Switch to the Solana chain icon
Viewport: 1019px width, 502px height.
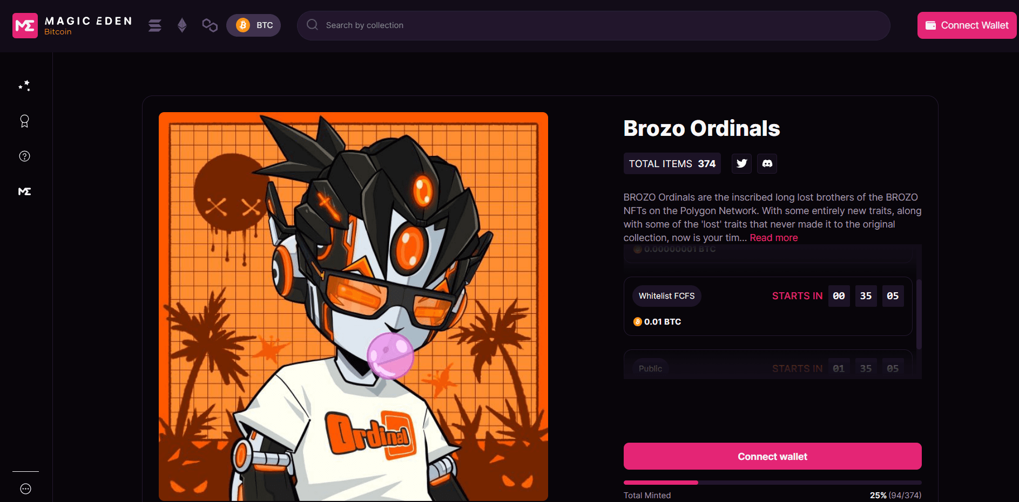155,25
